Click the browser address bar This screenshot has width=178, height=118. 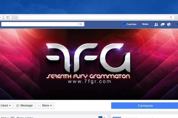pyautogui.click(x=96, y=17)
